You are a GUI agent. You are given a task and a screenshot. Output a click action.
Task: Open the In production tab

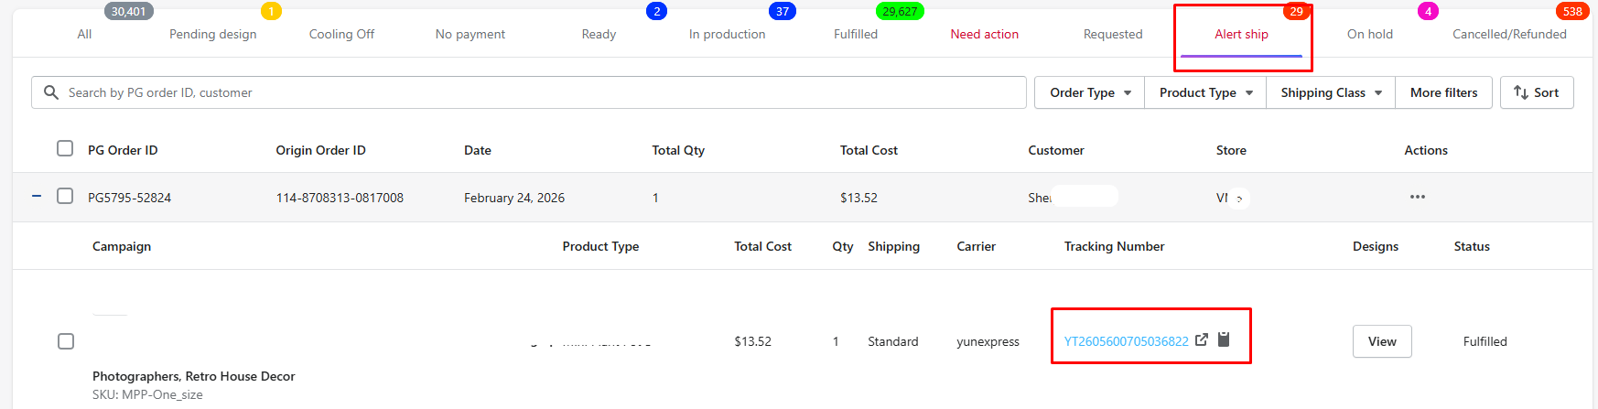(727, 34)
